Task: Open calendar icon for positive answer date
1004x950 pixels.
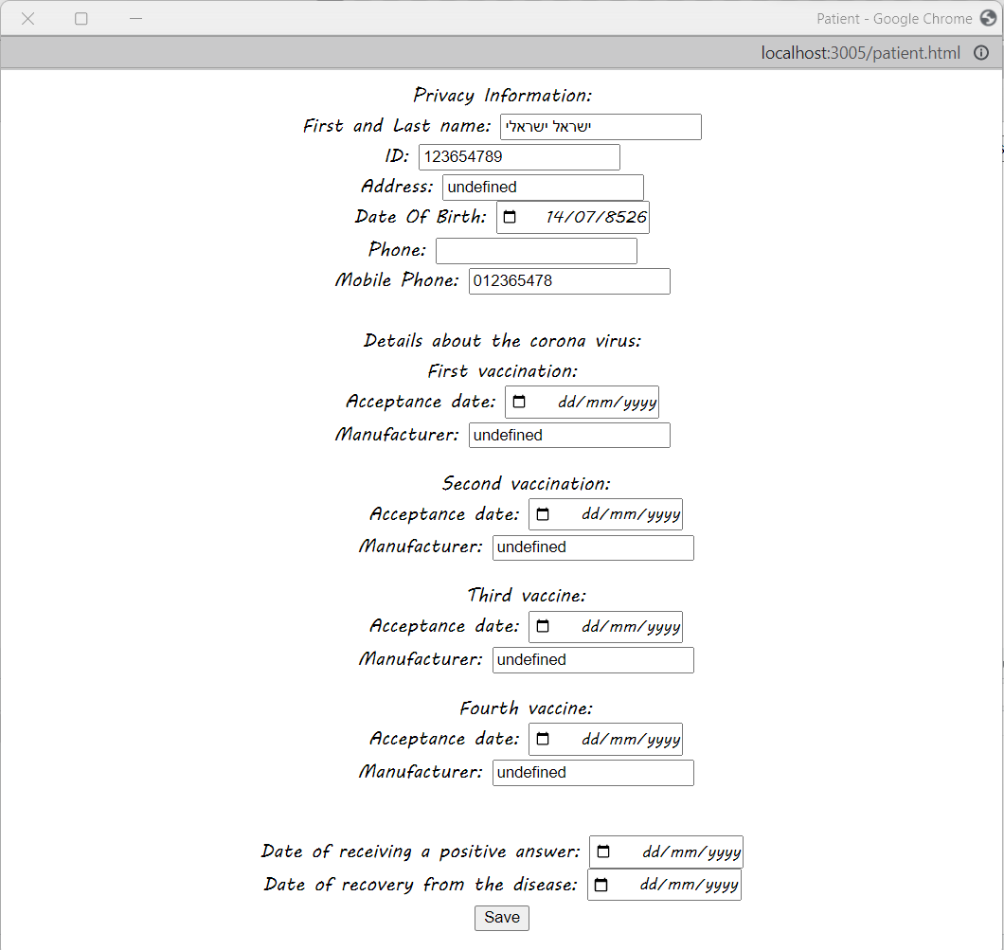Action: (603, 851)
